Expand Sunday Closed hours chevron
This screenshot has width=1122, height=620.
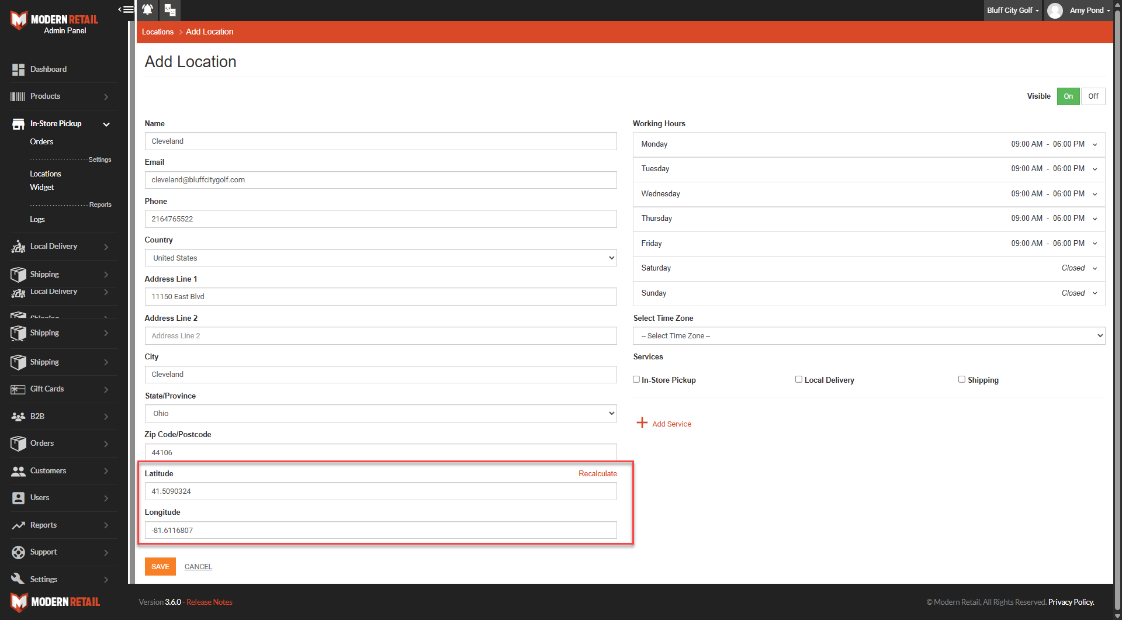(1095, 293)
